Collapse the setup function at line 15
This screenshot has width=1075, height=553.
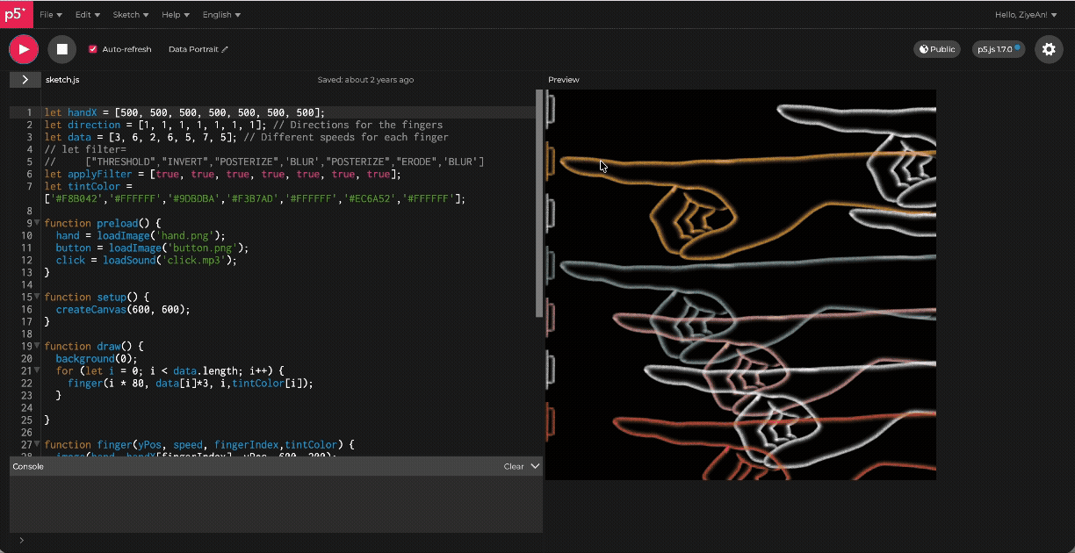pos(37,298)
